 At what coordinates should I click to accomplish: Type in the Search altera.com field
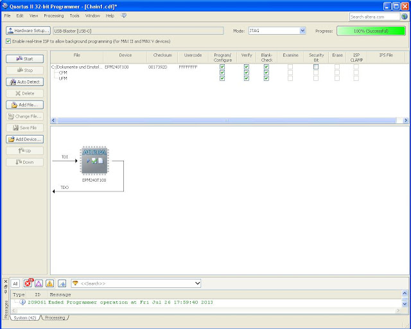374,17
